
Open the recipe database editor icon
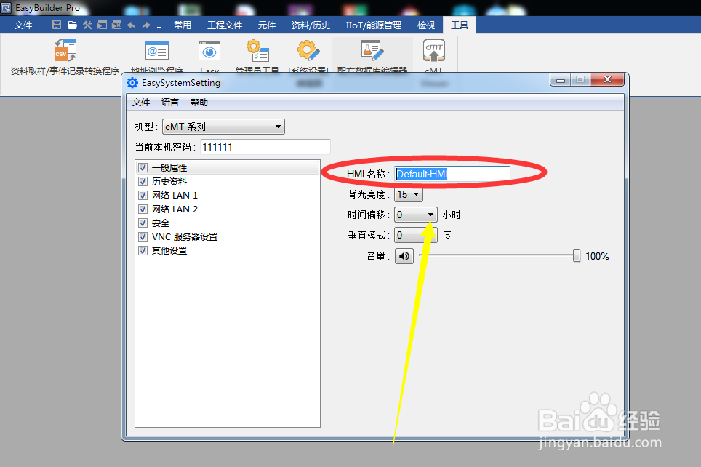tap(372, 50)
